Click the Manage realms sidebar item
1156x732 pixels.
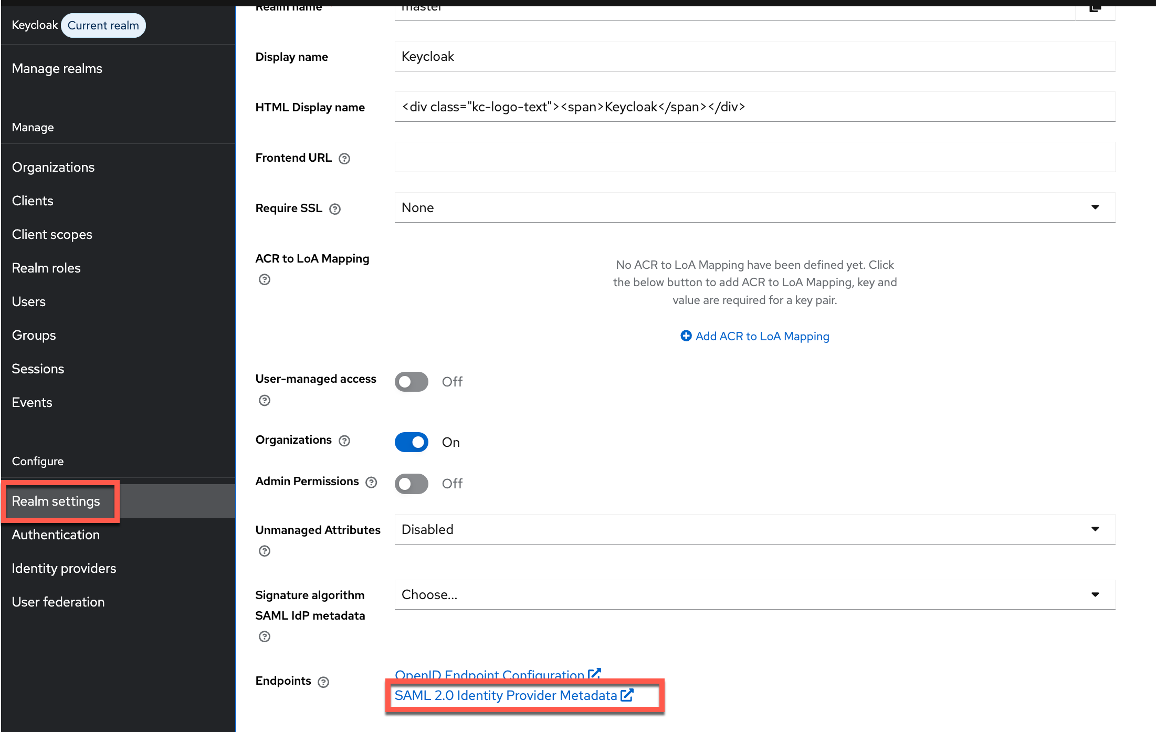click(57, 68)
